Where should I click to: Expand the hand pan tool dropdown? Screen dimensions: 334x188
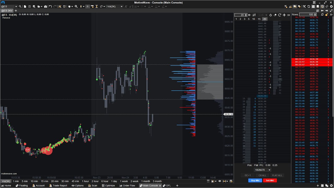click(x=72, y=7)
